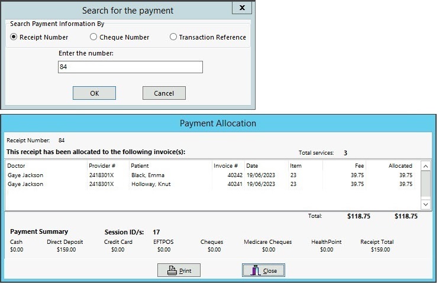Image resolution: width=439 pixels, height=284 pixels.
Task: Click date 19/06/2023 in the invoice 40241 row
Action: coord(261,184)
